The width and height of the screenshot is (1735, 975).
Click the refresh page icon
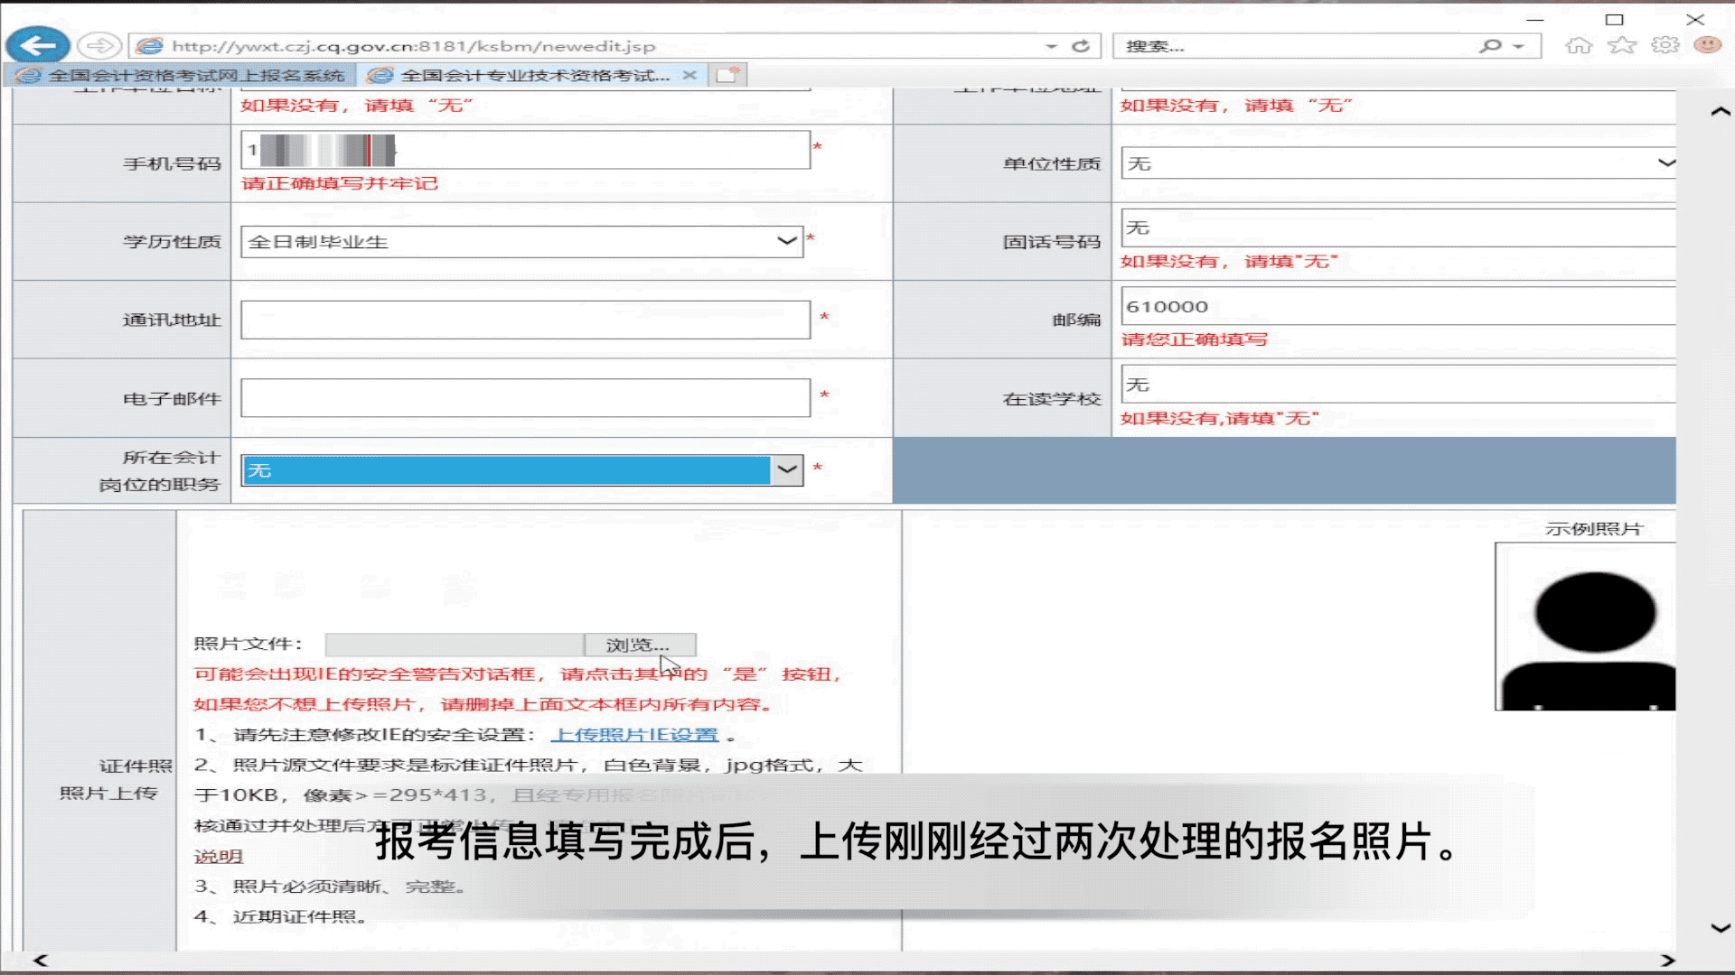coord(1081,46)
